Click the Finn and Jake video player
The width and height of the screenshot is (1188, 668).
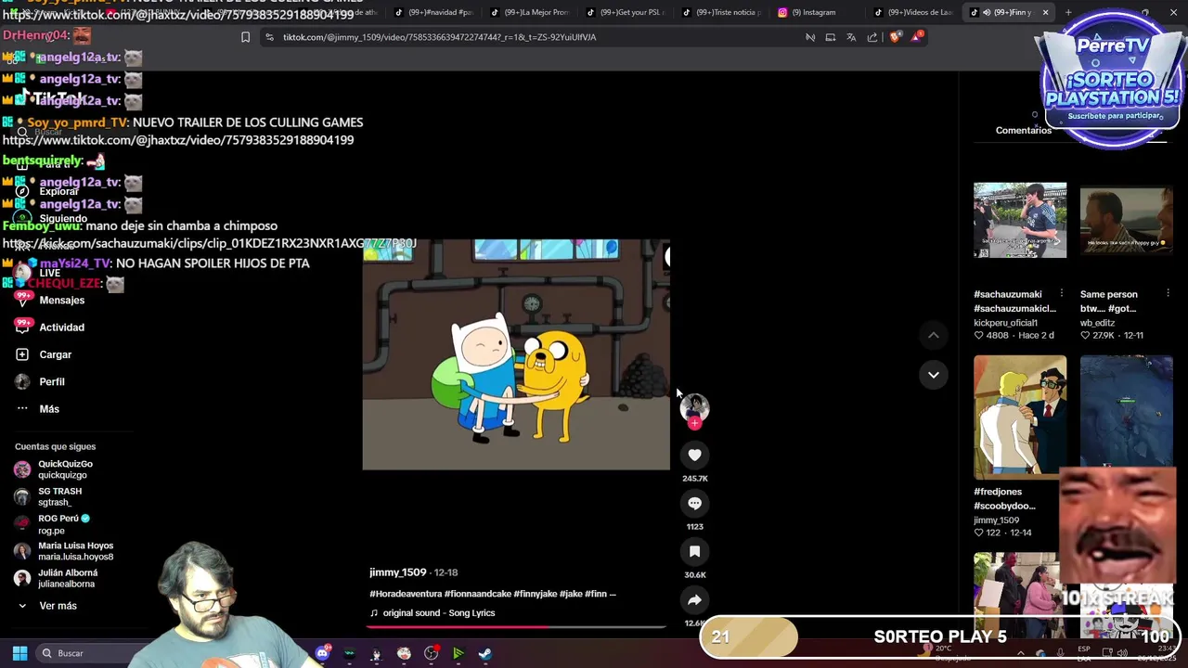516,354
